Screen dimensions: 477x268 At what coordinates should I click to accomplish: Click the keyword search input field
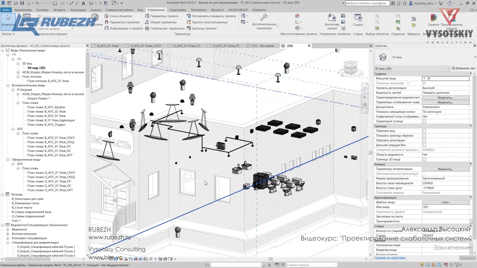368,3
